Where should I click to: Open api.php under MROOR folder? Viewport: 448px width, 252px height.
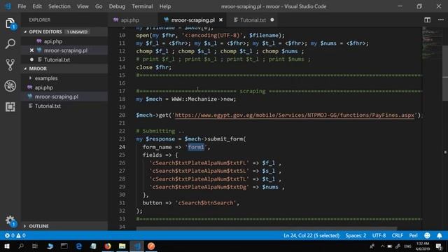coord(43,87)
